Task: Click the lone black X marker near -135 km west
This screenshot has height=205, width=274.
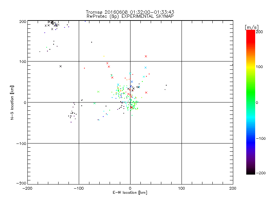Action: 61,66
